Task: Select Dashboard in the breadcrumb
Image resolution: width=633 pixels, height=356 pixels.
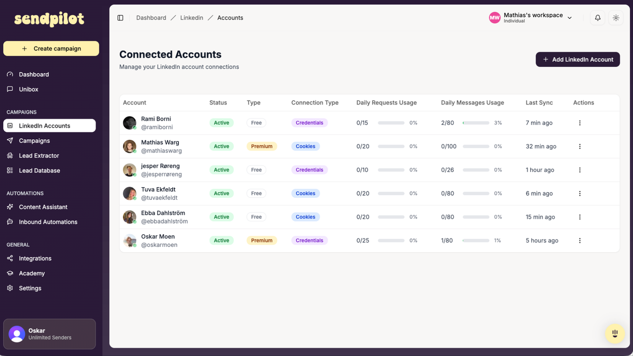Action: tap(151, 17)
